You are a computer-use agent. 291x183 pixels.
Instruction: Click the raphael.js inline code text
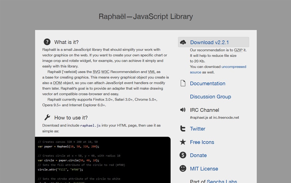pyautogui.click(x=90, y=125)
